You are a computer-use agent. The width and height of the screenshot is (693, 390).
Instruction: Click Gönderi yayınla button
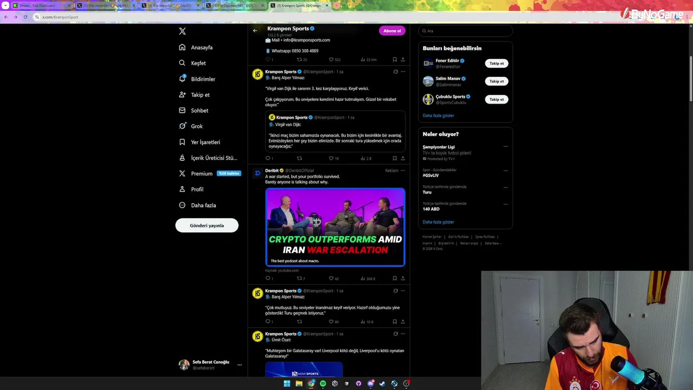207,225
